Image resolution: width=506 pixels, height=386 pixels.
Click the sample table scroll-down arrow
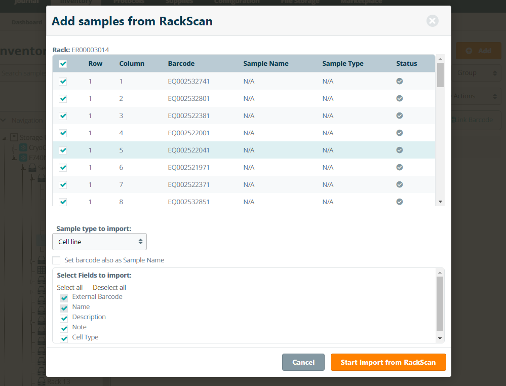click(x=440, y=202)
